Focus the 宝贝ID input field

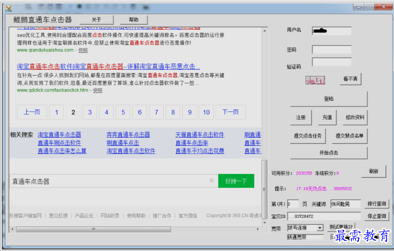coord(324,216)
